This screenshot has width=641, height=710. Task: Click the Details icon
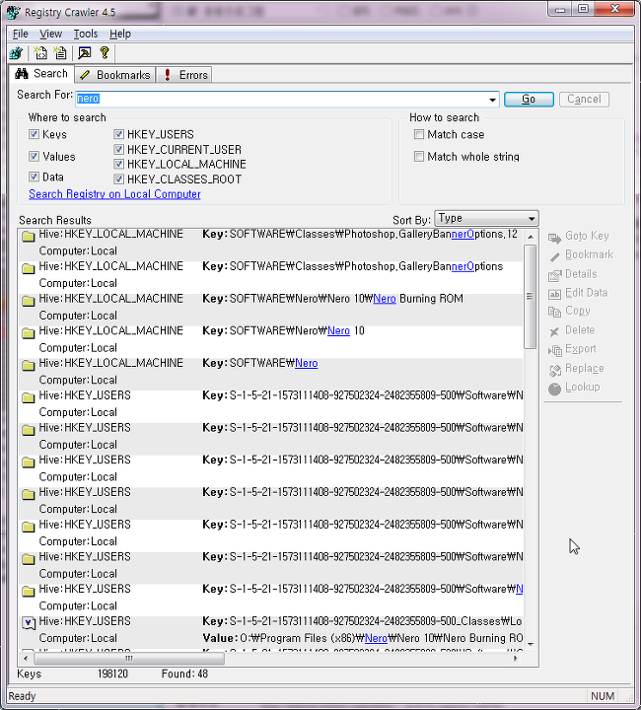coord(554,275)
